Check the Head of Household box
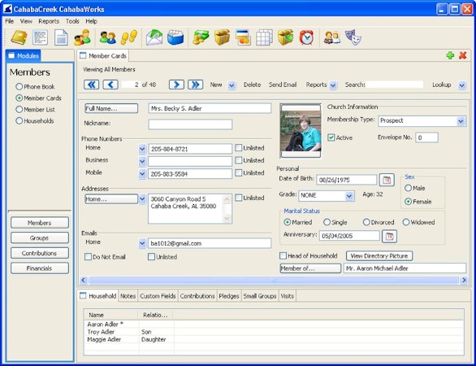 coord(283,256)
